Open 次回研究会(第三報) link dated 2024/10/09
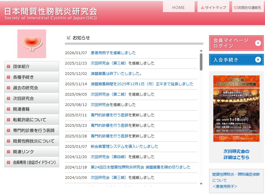 pos(108,177)
